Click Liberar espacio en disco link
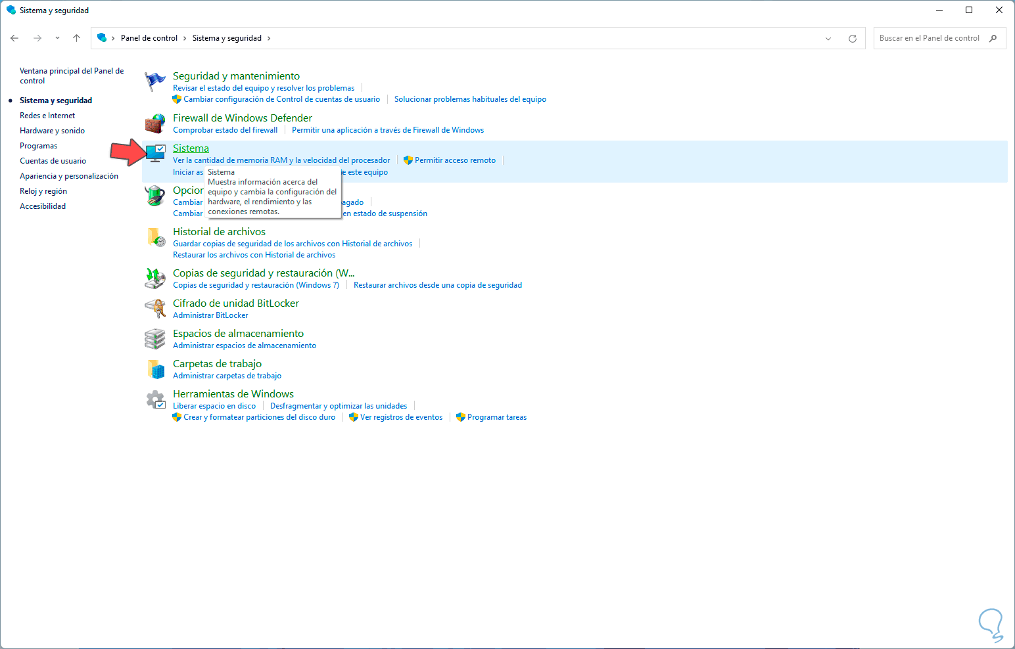This screenshot has height=649, width=1015. (214, 406)
